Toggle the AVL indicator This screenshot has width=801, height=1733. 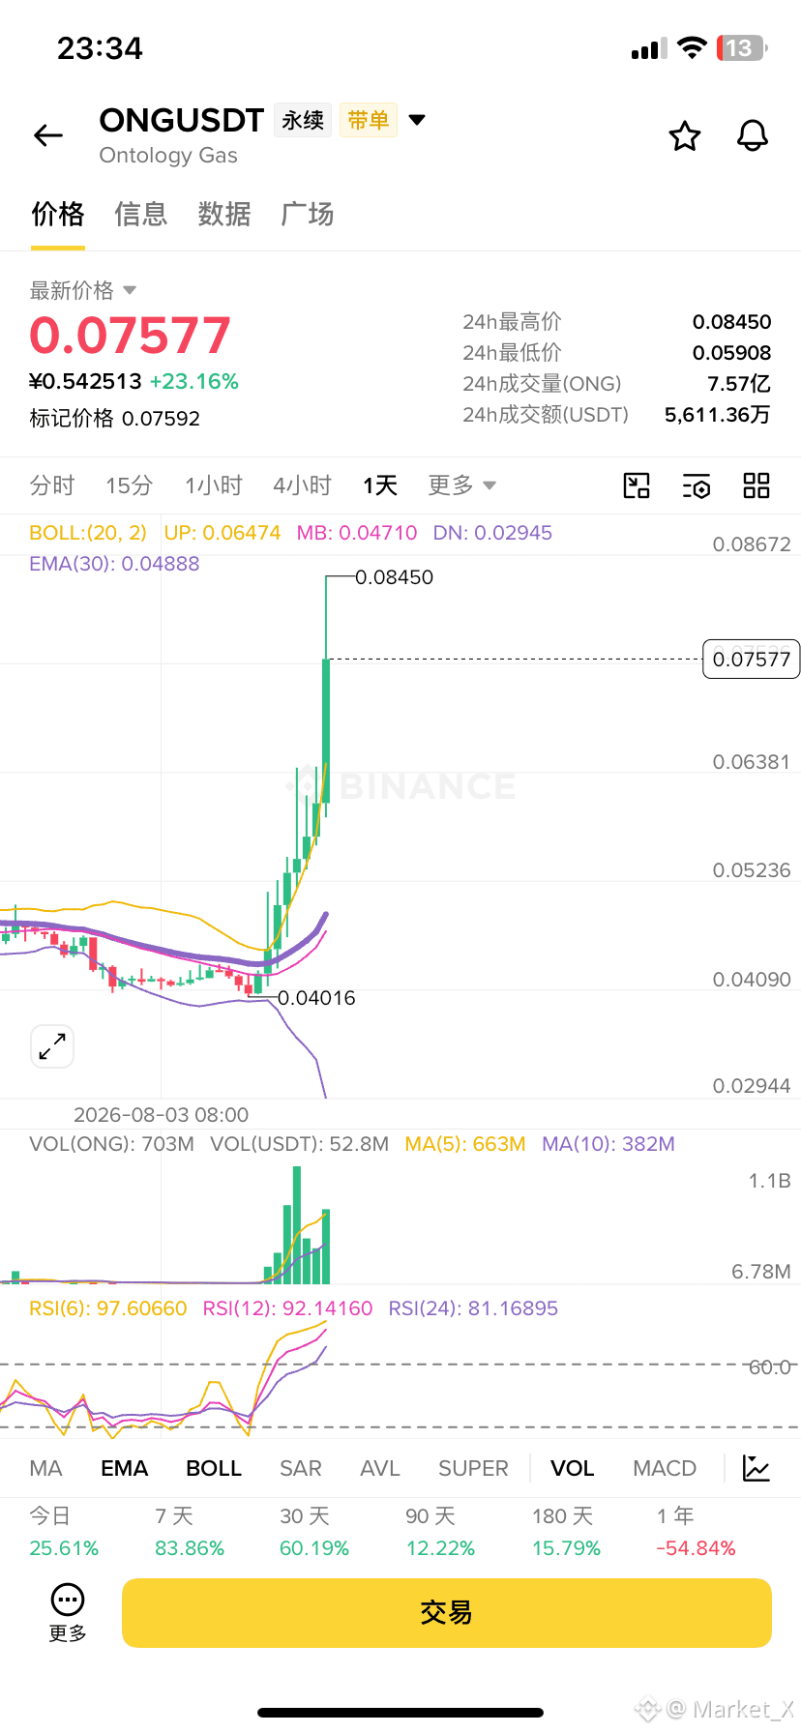point(380,1468)
